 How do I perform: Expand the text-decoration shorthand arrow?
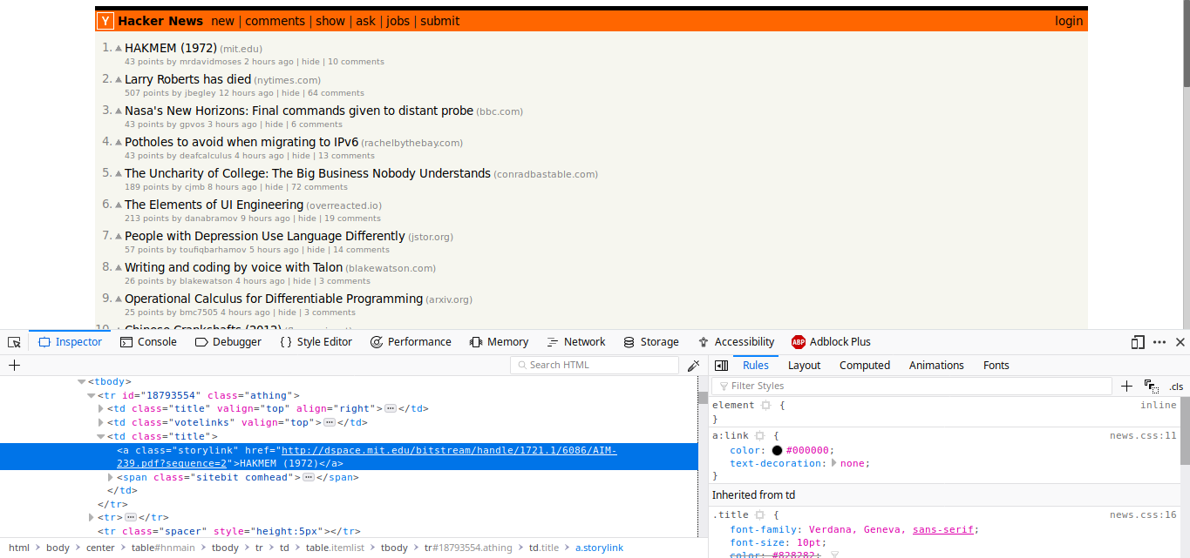point(834,463)
